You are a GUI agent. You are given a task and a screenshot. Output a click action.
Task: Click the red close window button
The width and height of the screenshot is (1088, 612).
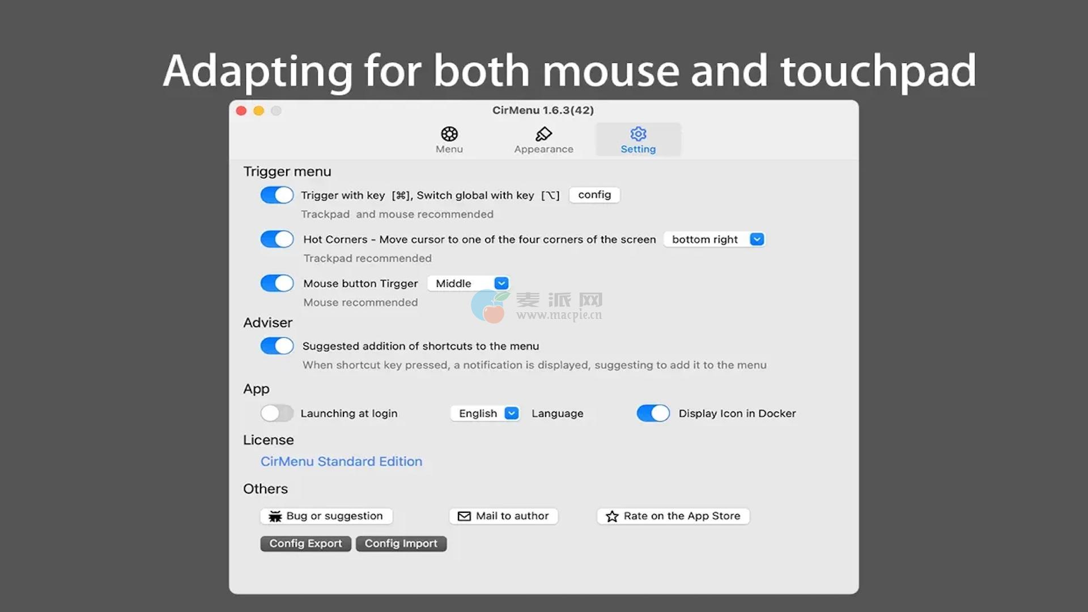point(241,110)
